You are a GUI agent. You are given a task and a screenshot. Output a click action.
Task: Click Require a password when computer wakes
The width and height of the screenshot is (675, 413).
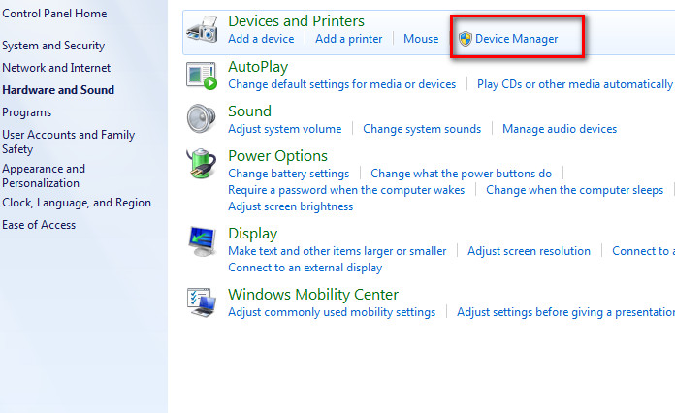(x=346, y=190)
